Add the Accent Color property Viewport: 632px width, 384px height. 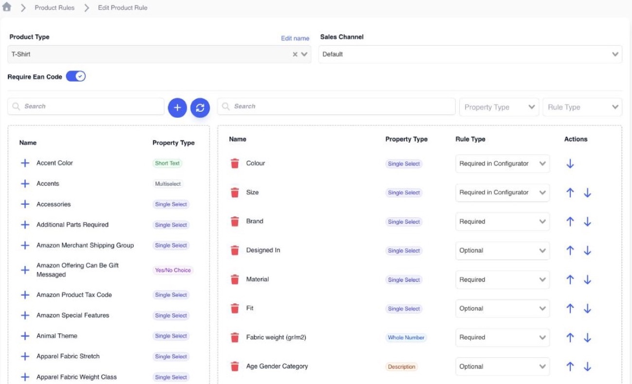pos(25,163)
